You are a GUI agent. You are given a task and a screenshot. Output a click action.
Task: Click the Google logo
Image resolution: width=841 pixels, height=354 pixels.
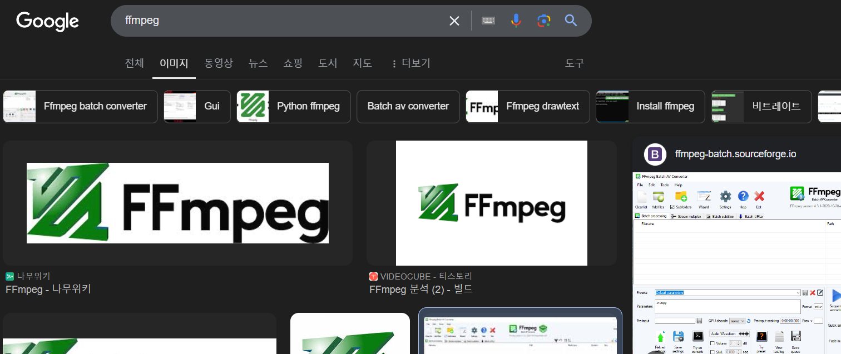47,21
